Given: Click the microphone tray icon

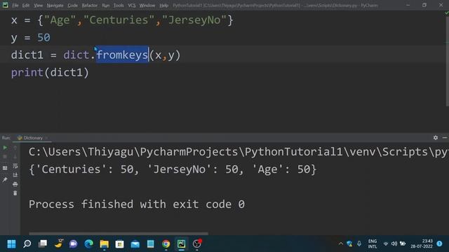Looking at the screenshot, I should pos(359,244).
